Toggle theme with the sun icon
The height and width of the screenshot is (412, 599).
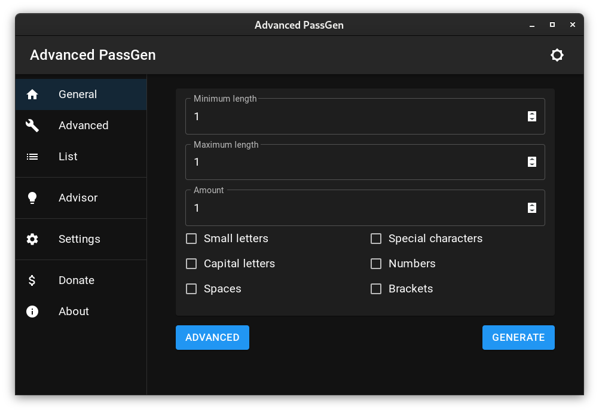pyautogui.click(x=557, y=55)
